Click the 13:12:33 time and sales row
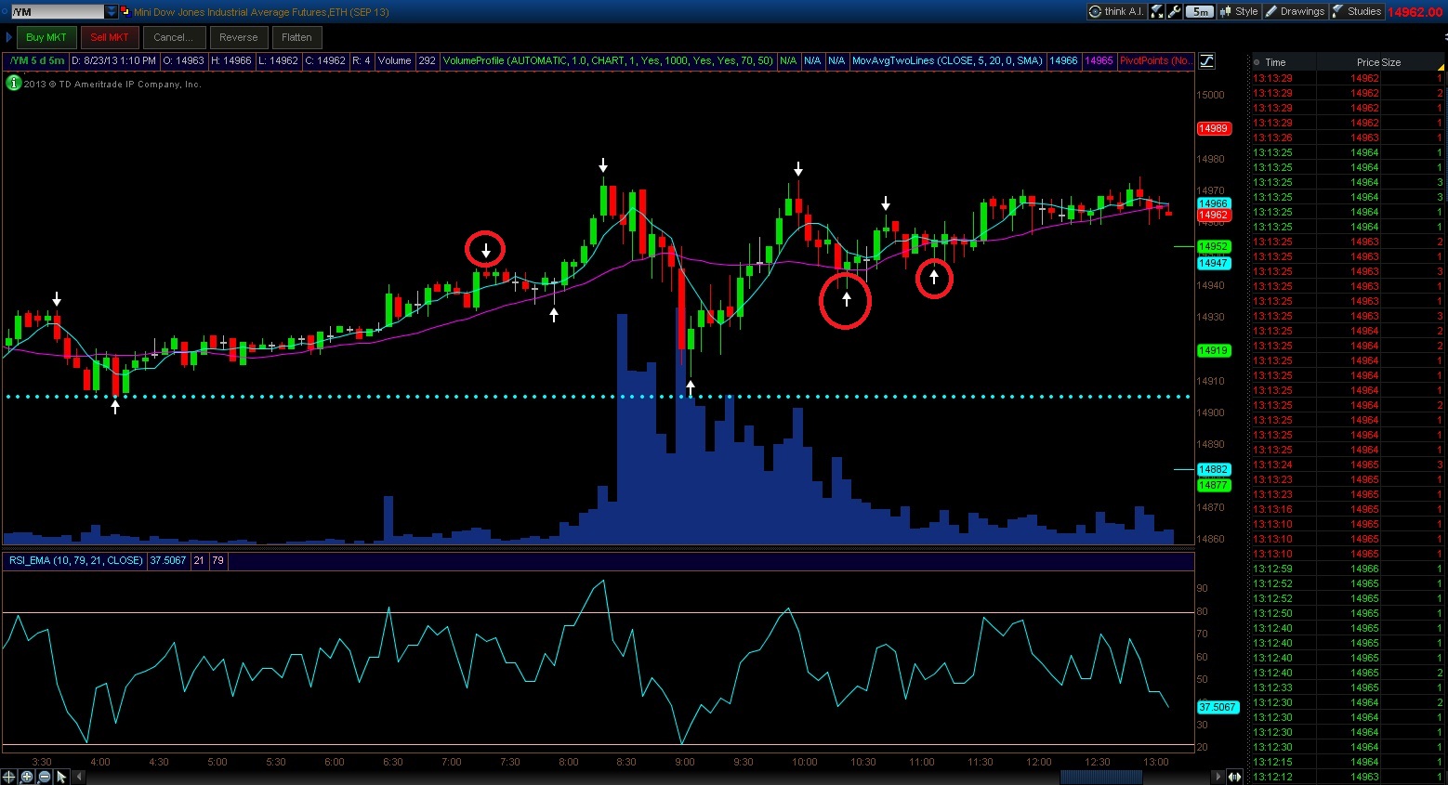 click(x=1348, y=687)
